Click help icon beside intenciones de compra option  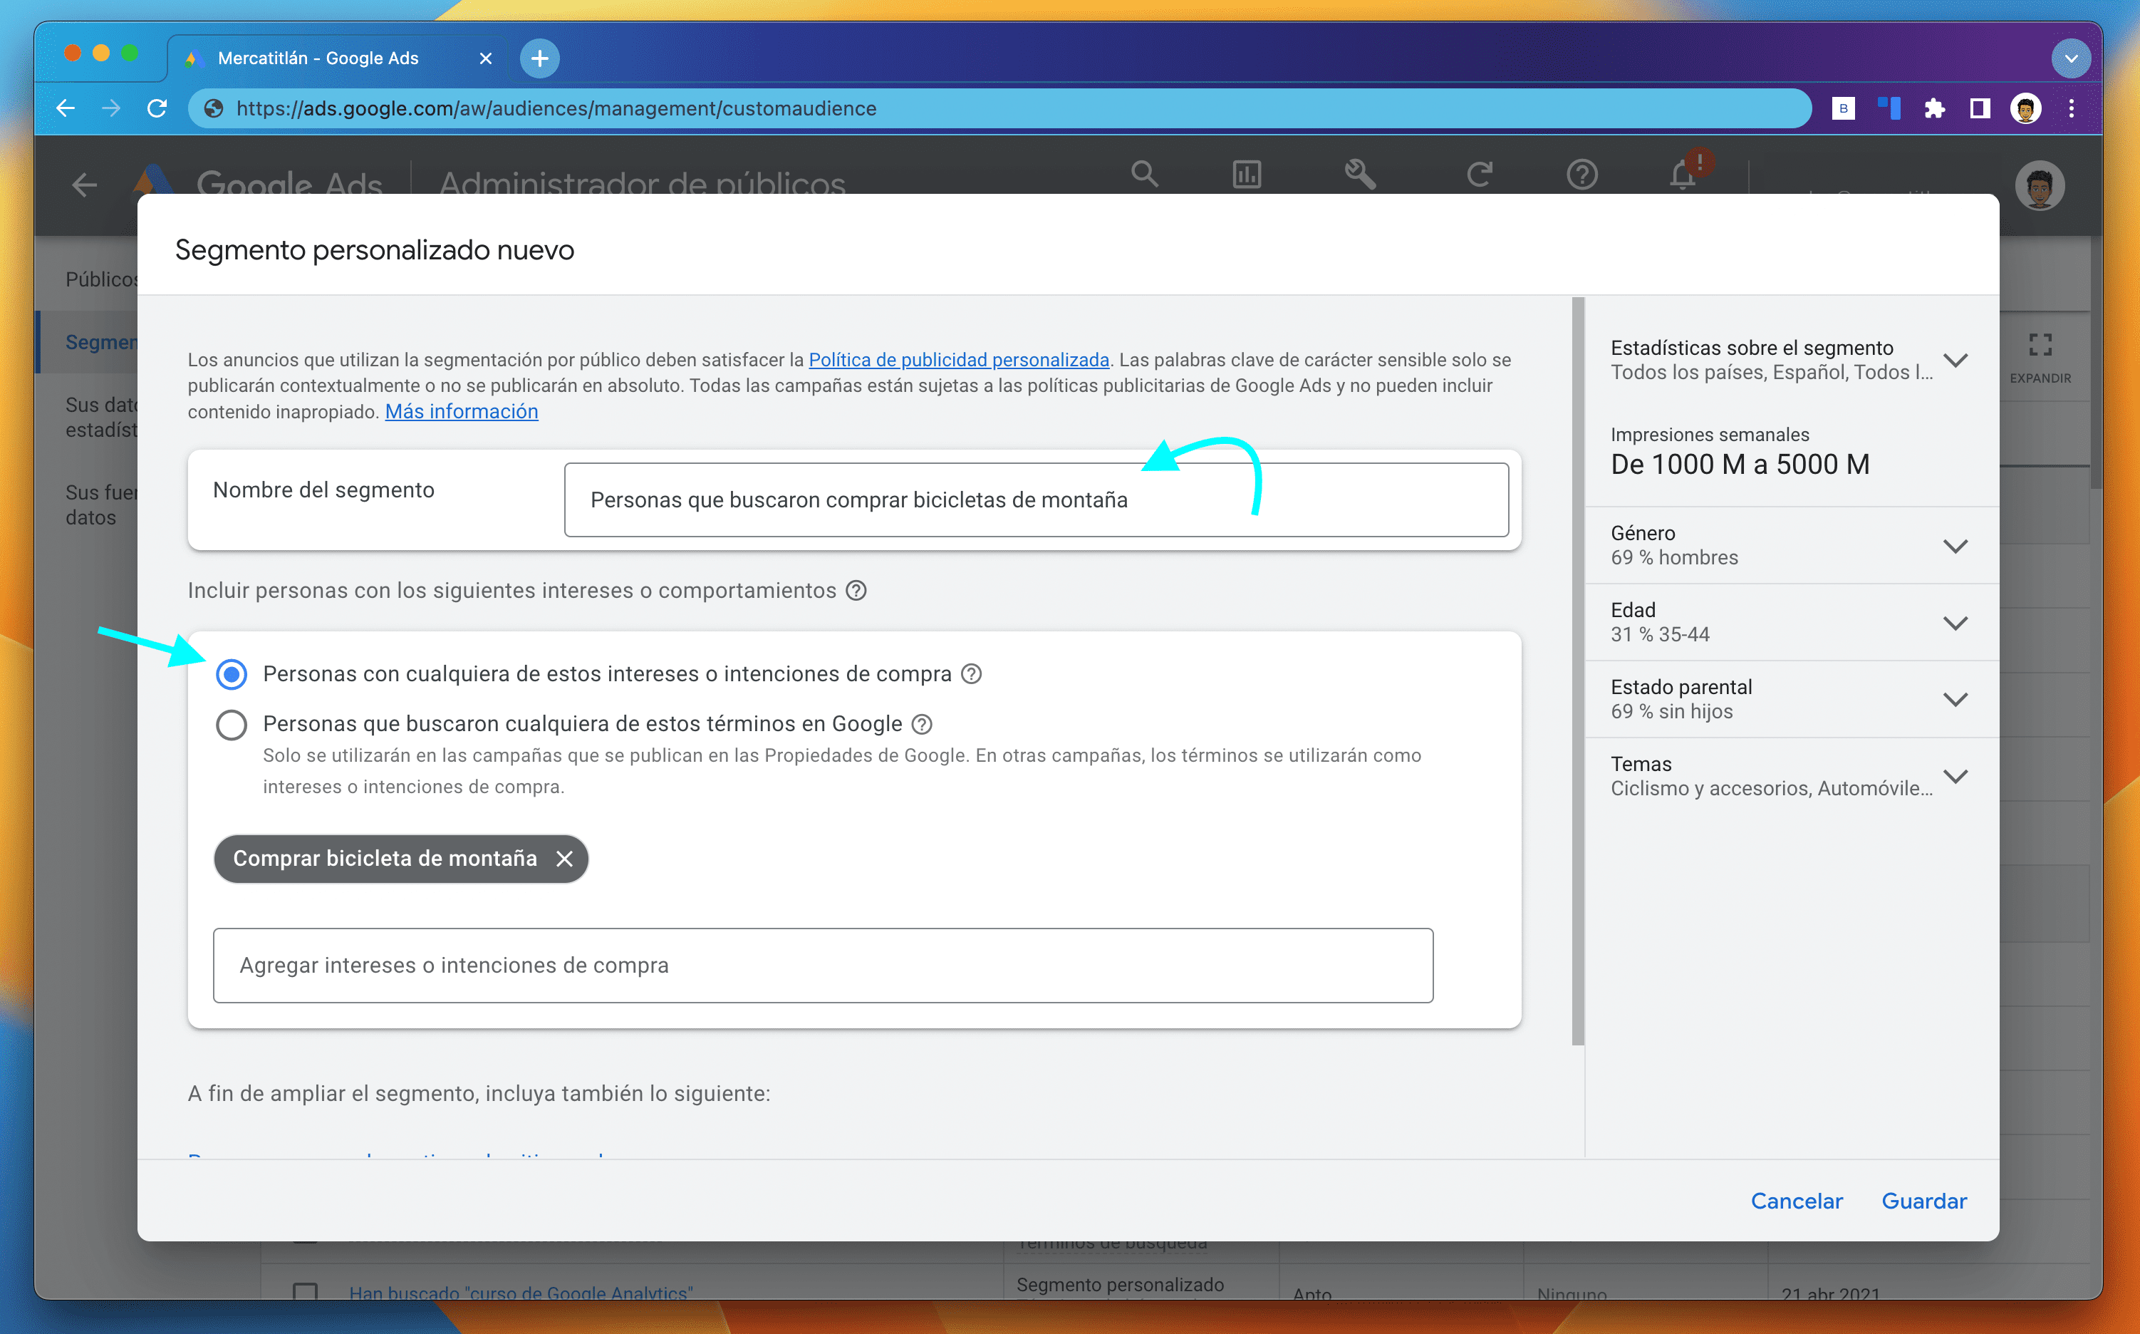(971, 674)
